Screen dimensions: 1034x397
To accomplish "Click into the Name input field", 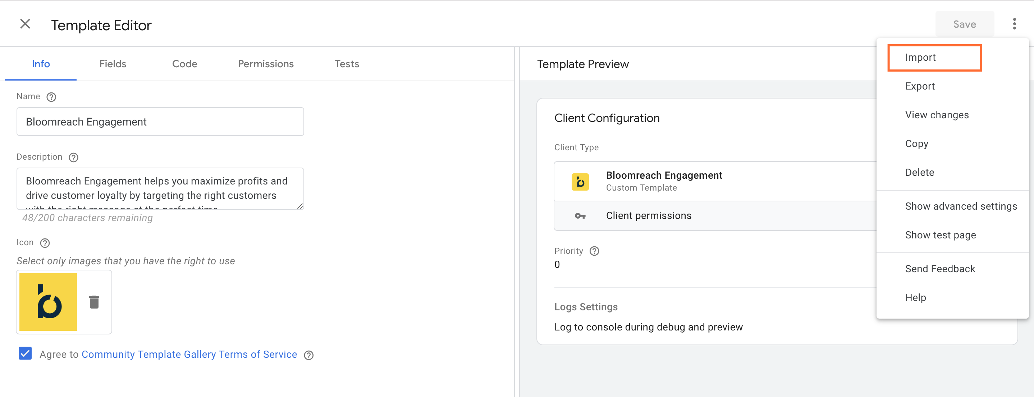I will (x=160, y=122).
